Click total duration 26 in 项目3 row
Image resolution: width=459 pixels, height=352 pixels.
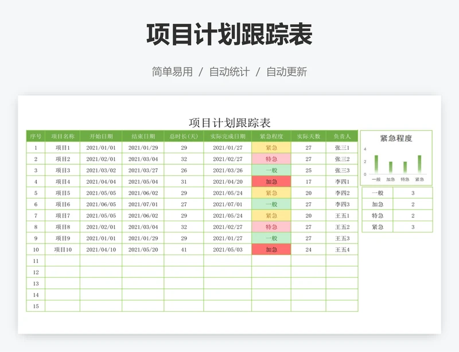coord(184,171)
